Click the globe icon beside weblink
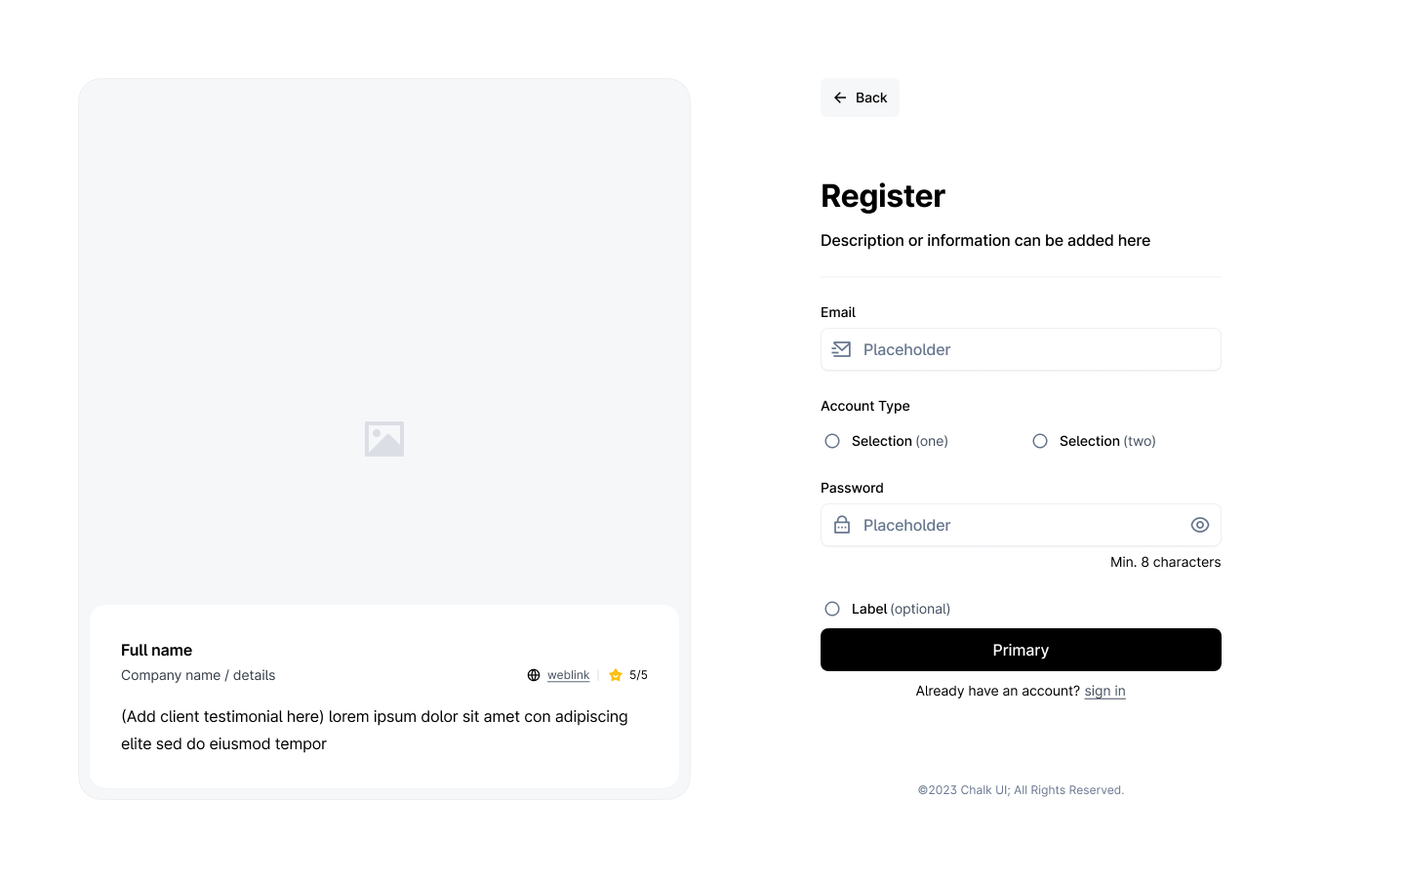Viewport: 1405px width, 878px height. (534, 674)
